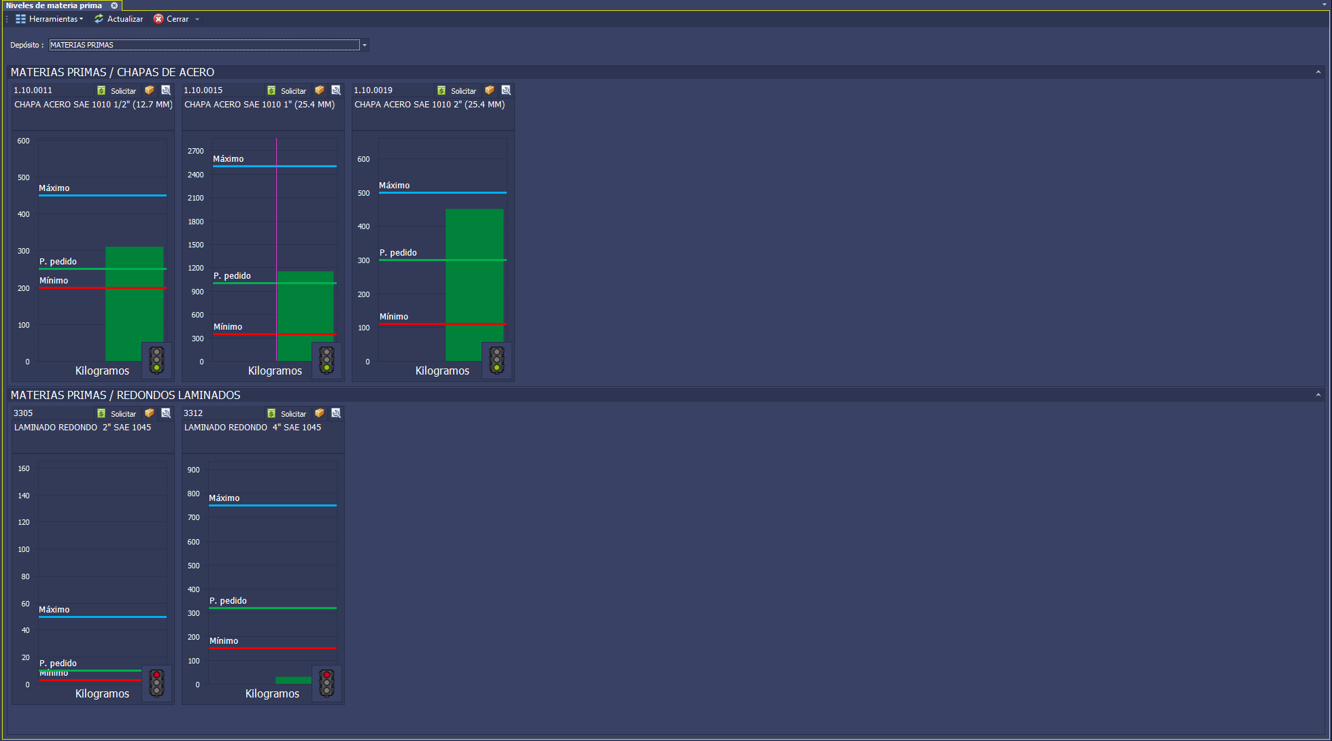Click the box icon for item 3305
1332x741 pixels.
pos(150,413)
